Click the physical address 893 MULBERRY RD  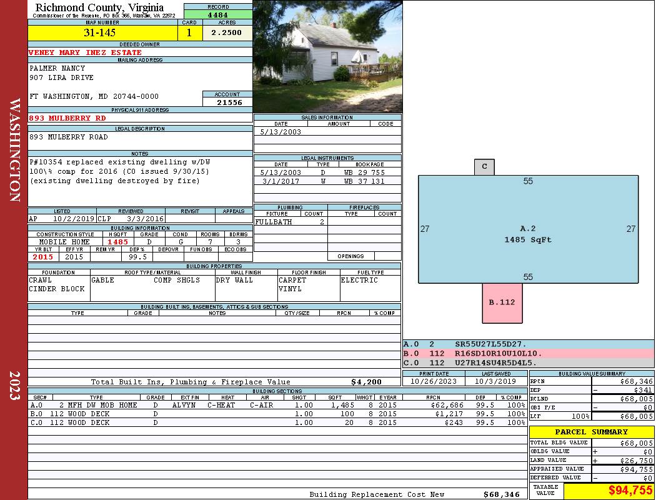click(x=67, y=117)
